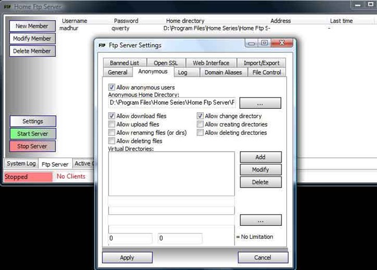Click the lower ... browse button
The width and height of the screenshot is (377, 270).
coord(260,220)
